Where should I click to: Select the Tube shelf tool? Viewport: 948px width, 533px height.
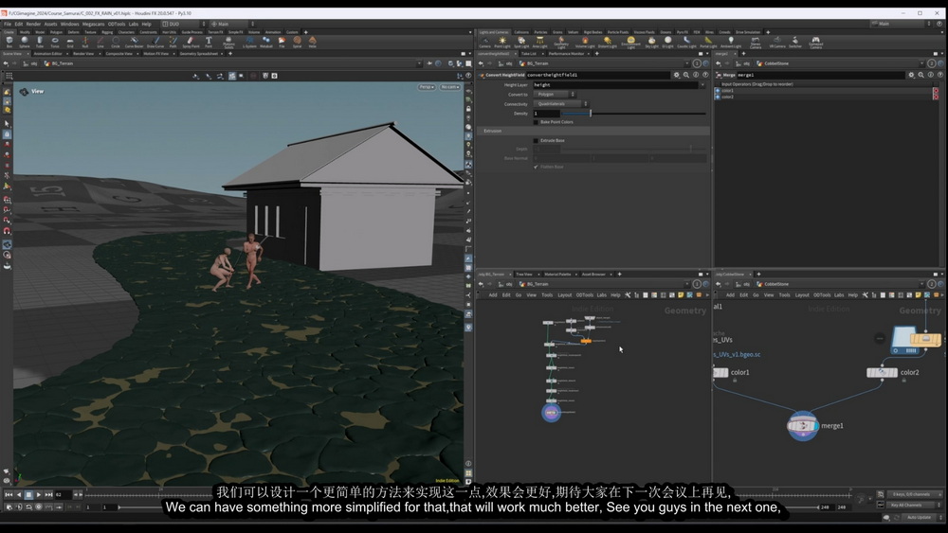click(39, 42)
